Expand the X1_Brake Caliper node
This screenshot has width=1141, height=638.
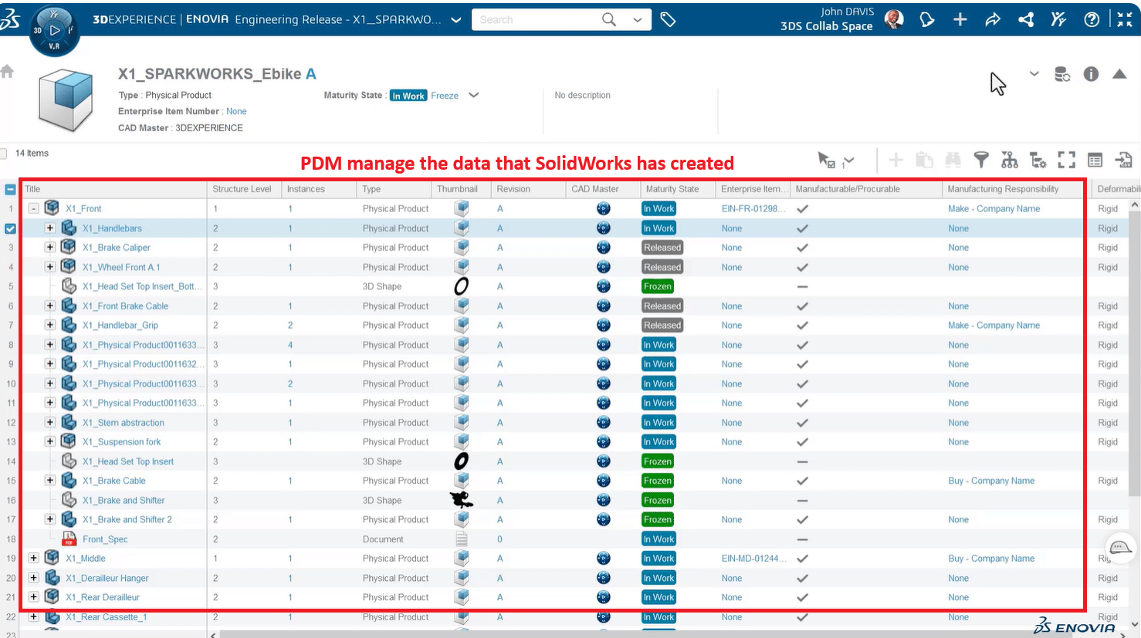point(50,248)
